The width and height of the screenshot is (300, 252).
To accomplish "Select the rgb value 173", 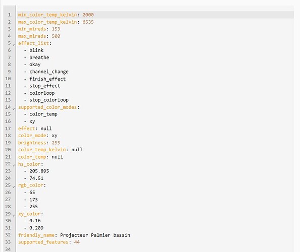I will (x=33, y=200).
